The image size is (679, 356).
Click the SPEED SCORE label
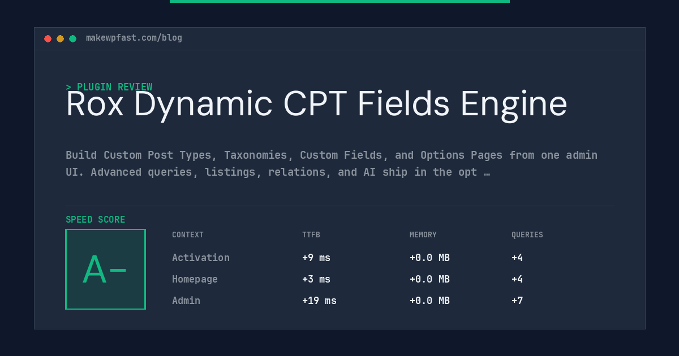(x=96, y=220)
